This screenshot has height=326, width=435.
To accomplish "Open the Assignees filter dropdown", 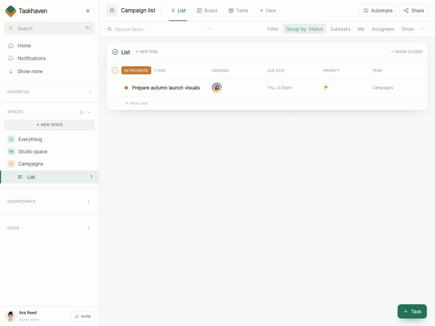I will [383, 29].
